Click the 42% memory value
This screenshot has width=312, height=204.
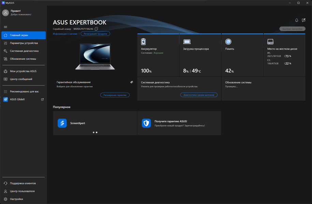click(x=229, y=71)
